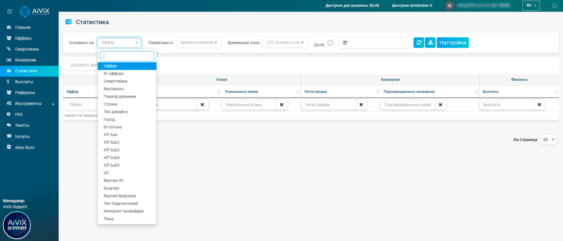This screenshot has height=241, width=563.
Task: Select Тип девайса option
Action: pyautogui.click(x=127, y=112)
